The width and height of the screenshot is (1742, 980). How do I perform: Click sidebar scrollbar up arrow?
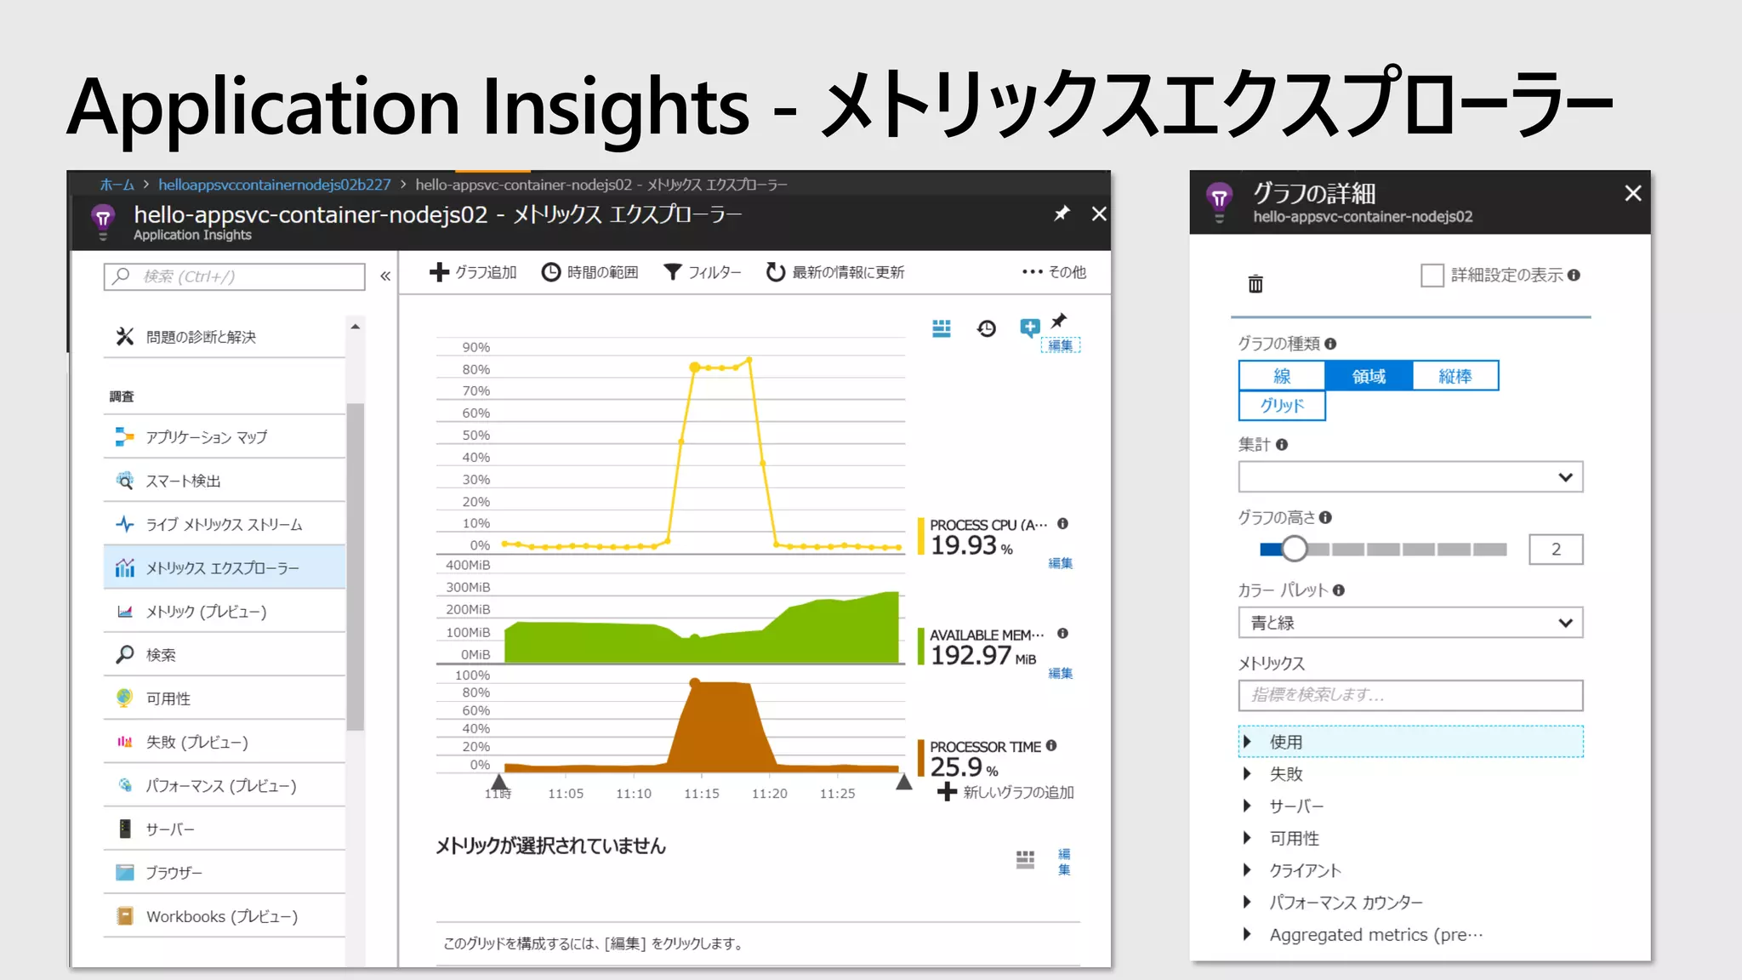coord(356,327)
